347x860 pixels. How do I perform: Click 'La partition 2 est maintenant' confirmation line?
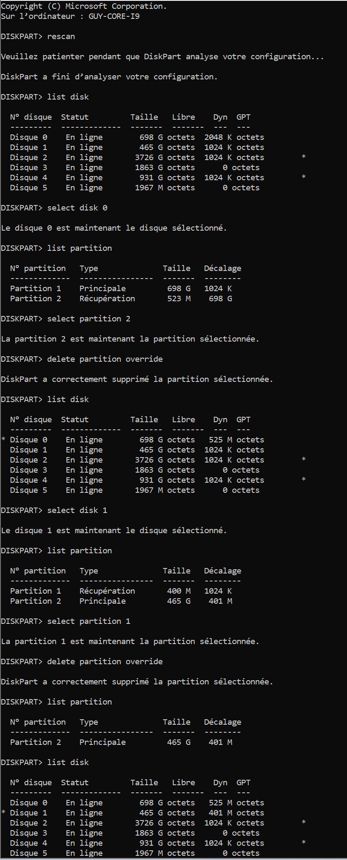pos(130,339)
